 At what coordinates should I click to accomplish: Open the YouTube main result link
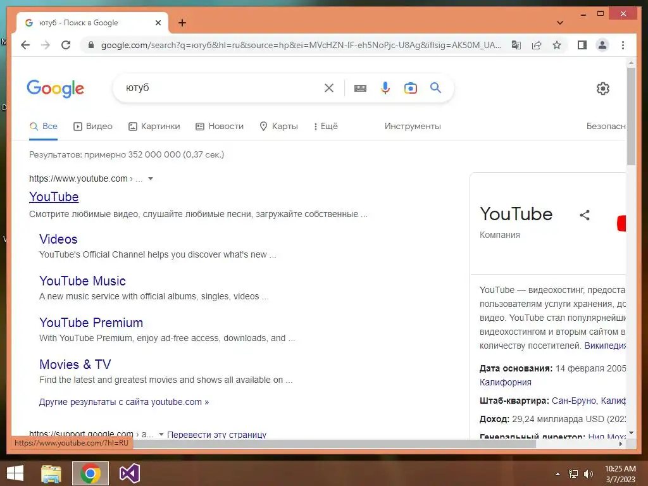click(54, 197)
